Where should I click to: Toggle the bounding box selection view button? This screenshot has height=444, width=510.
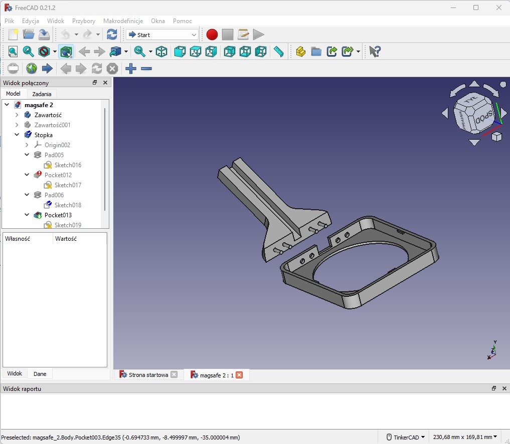coord(66,52)
